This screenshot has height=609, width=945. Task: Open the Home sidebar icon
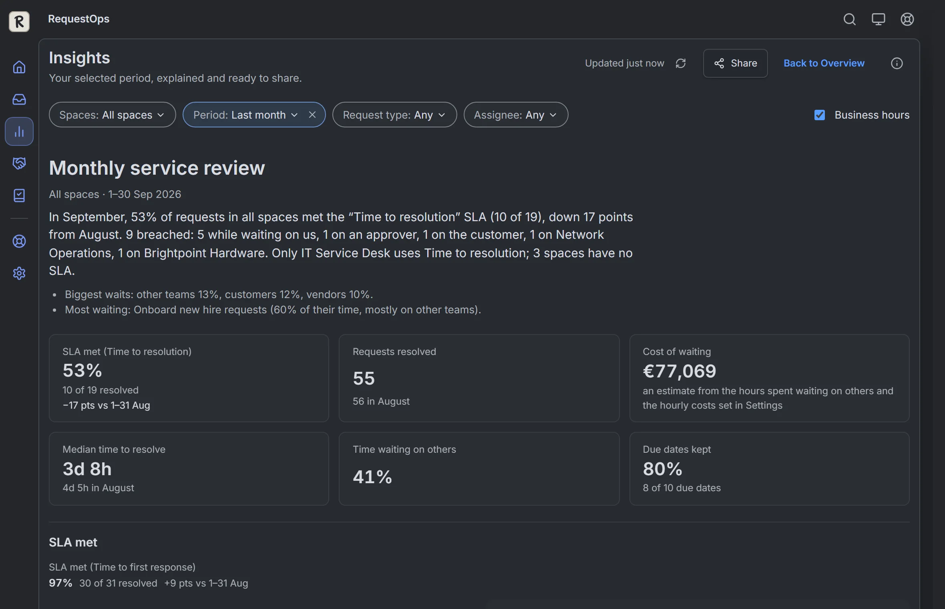(19, 67)
